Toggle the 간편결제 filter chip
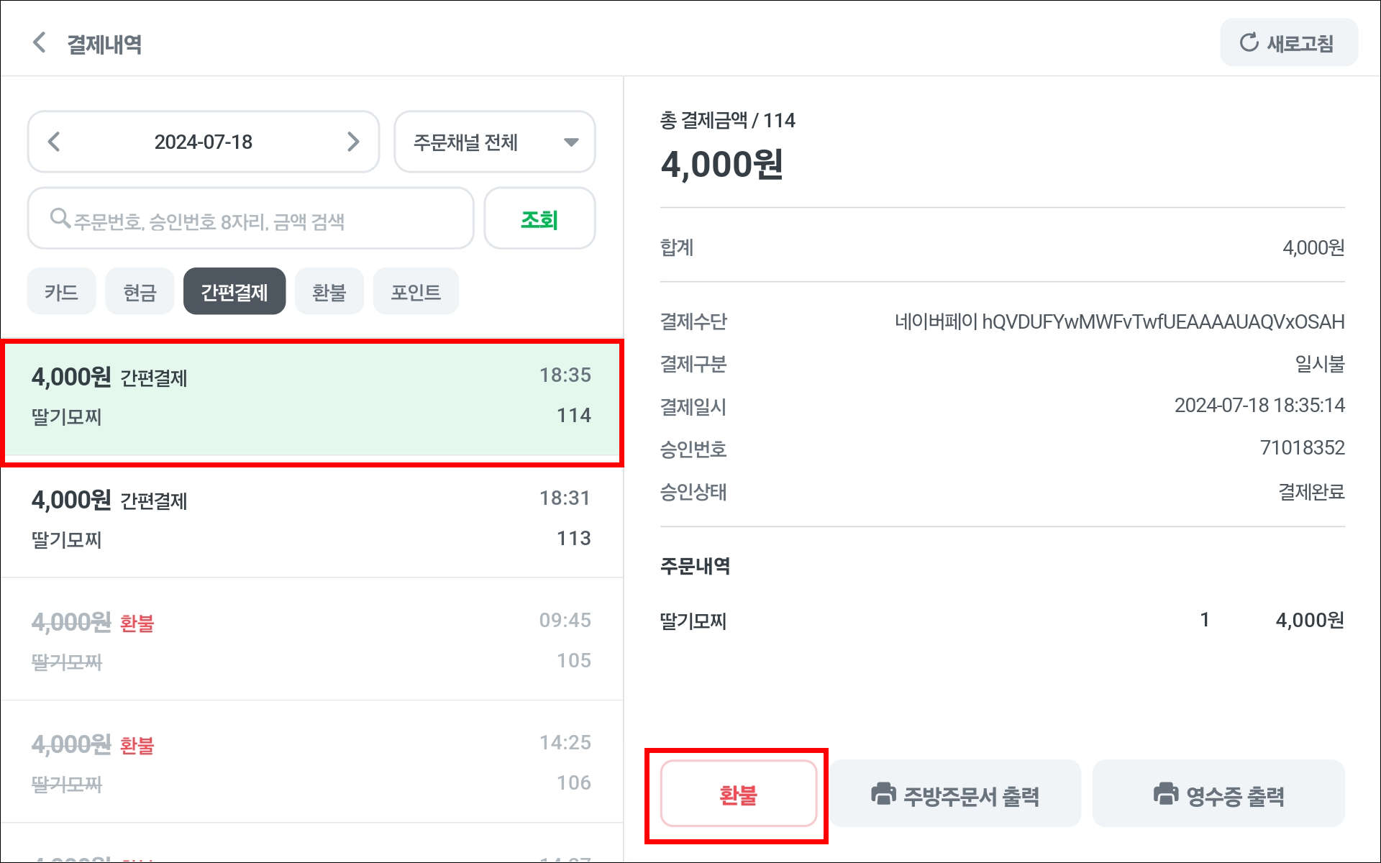Viewport: 1381px width, 863px height. tap(234, 292)
